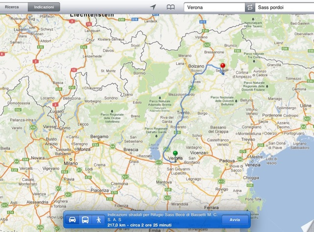Tap the Bassano del Grappa label
The width and height of the screenshot is (314, 232).
[218, 129]
